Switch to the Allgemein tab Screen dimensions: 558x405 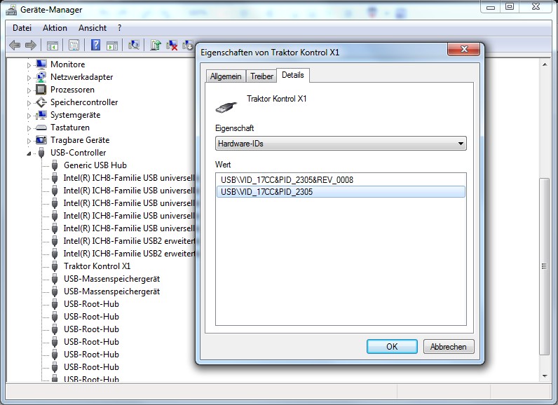[226, 76]
